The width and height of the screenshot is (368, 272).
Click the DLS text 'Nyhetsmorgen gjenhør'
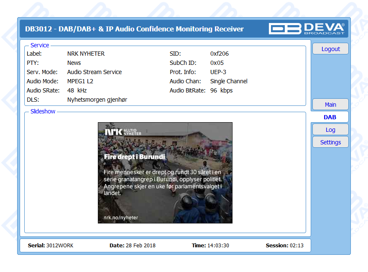click(97, 100)
